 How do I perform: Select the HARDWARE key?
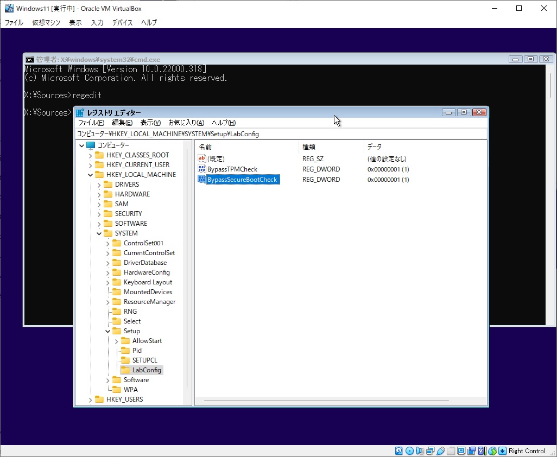click(132, 194)
